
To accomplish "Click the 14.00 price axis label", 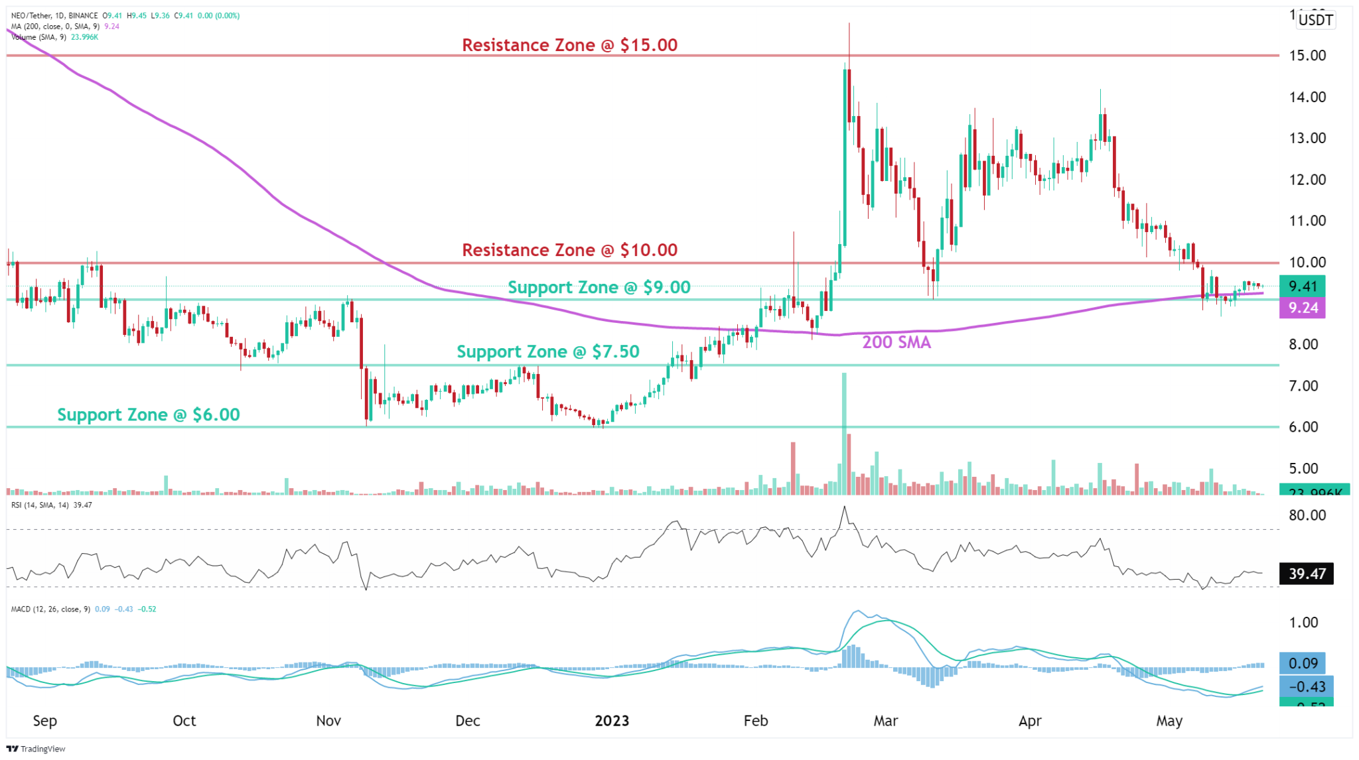I will [1307, 97].
